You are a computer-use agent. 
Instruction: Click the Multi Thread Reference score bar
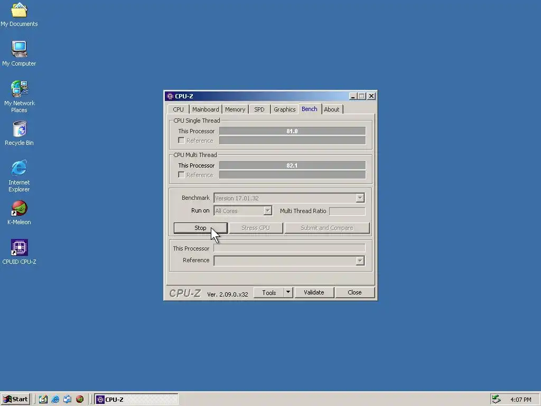292,174
